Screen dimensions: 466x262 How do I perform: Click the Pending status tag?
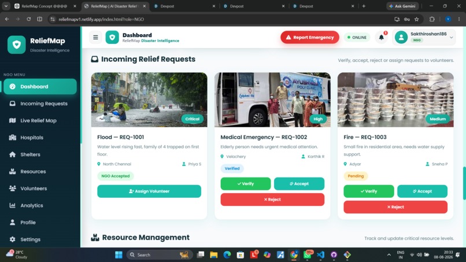coord(356,176)
